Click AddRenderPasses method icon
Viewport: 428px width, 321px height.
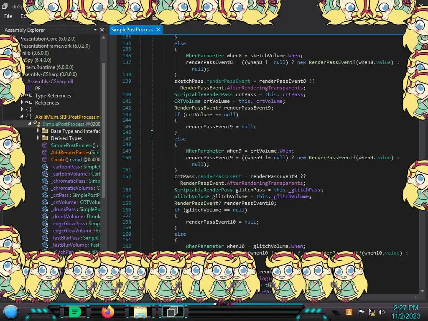[x=45, y=152]
